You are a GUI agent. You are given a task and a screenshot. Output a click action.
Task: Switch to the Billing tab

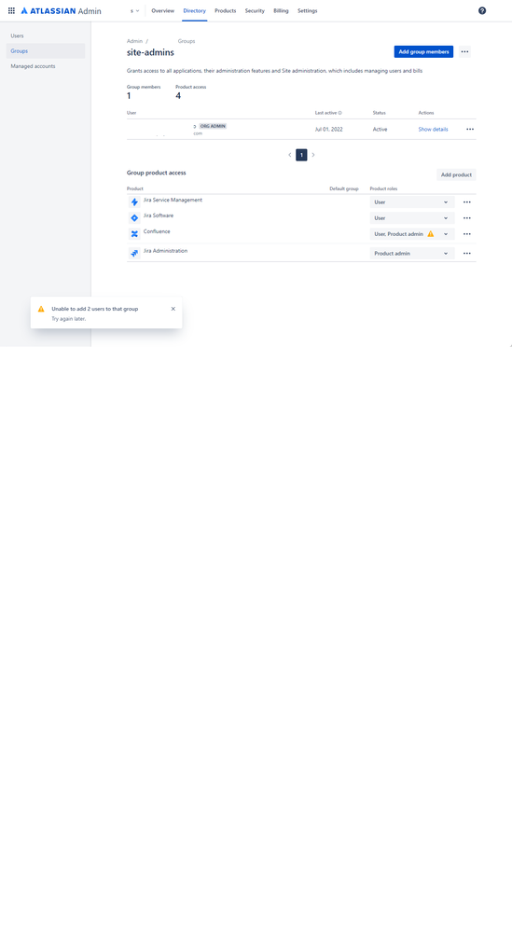click(281, 10)
